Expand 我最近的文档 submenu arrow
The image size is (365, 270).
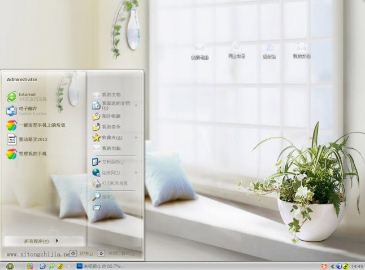[136, 105]
